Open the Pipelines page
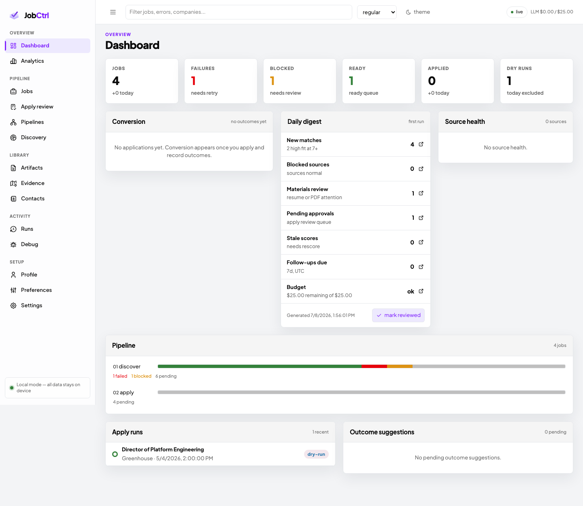583x506 pixels. coord(48,122)
